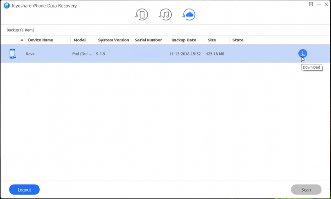Screen dimensions: 331x199
Task: Switch to Recover from iDevice mode
Action: tap(142, 15)
